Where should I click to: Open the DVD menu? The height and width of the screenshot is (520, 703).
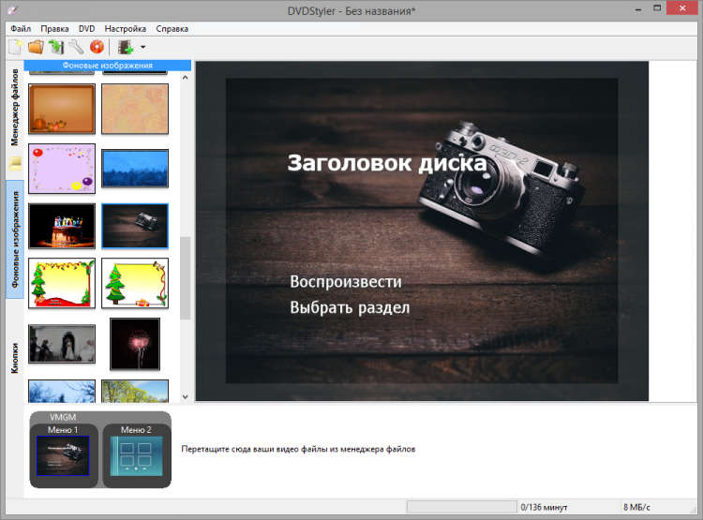pos(86,29)
